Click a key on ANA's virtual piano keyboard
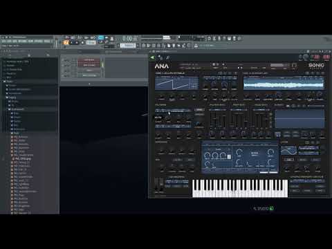332x249 pixels. 240,189
